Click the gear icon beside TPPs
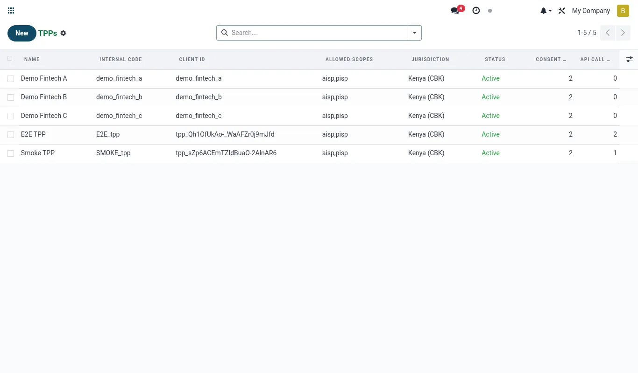 click(64, 34)
